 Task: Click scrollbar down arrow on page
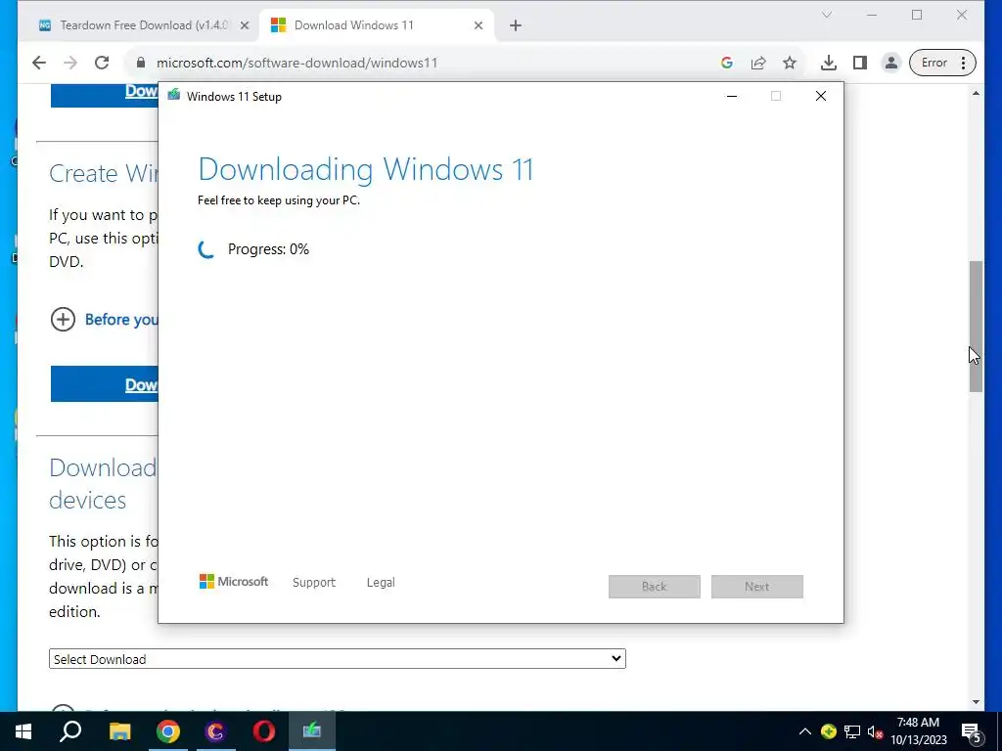(976, 702)
